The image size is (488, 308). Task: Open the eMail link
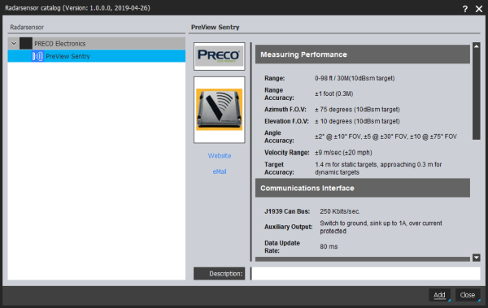pyautogui.click(x=220, y=171)
